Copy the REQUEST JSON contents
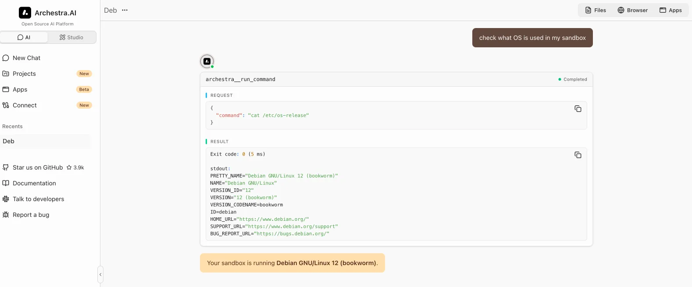Image resolution: width=692 pixels, height=287 pixels. (578, 109)
